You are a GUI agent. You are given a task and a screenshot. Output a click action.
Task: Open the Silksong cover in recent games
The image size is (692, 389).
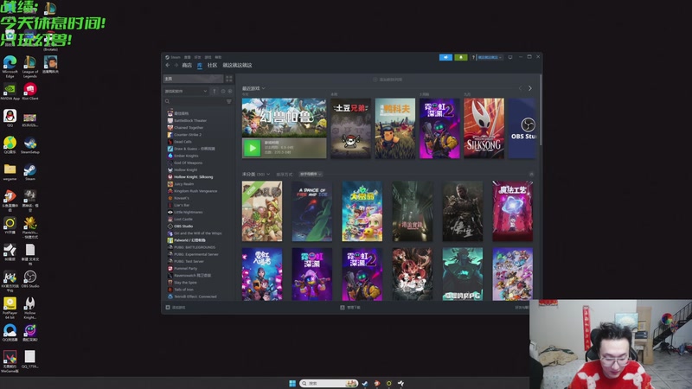tap(484, 128)
